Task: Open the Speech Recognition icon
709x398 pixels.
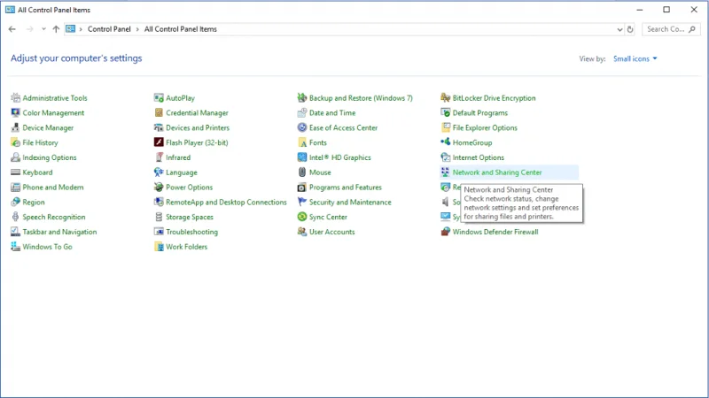Action: coord(15,217)
